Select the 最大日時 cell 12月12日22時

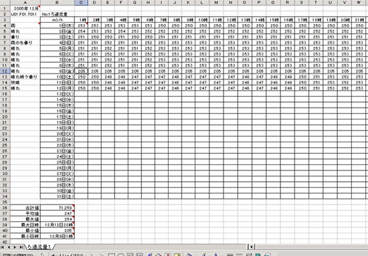58,225
